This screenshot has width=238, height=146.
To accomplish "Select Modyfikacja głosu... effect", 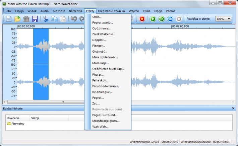I will [108, 121].
